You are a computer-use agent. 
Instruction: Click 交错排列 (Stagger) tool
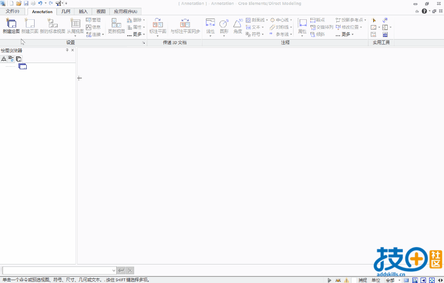[x=321, y=27]
